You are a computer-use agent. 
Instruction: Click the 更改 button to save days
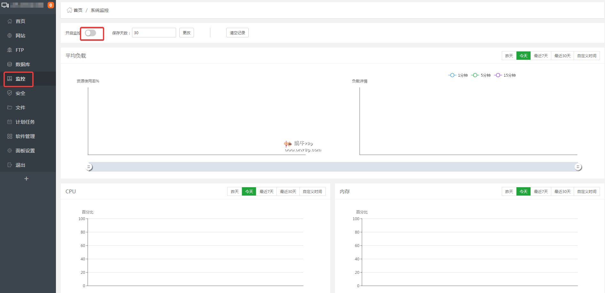[x=186, y=33]
